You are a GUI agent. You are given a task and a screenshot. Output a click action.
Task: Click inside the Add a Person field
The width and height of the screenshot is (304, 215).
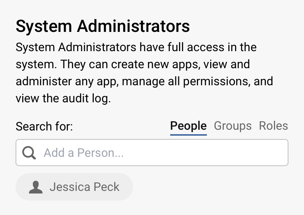(x=111, y=152)
